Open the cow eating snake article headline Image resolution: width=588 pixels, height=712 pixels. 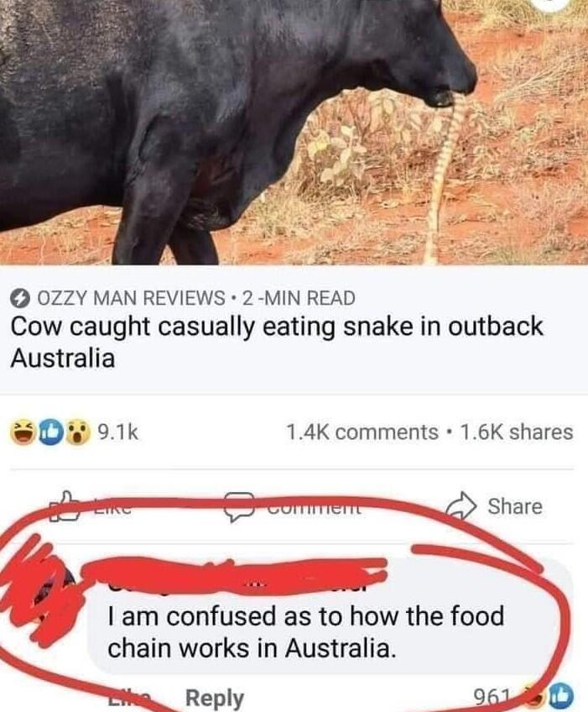pyautogui.click(x=276, y=343)
